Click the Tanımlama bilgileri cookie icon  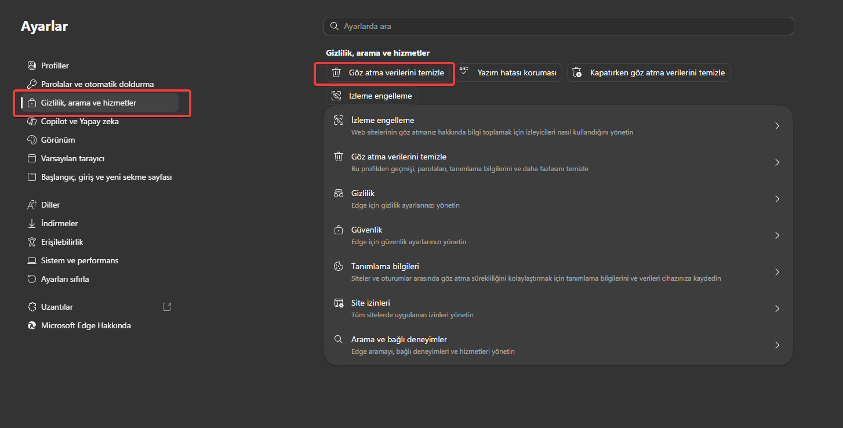tap(339, 267)
